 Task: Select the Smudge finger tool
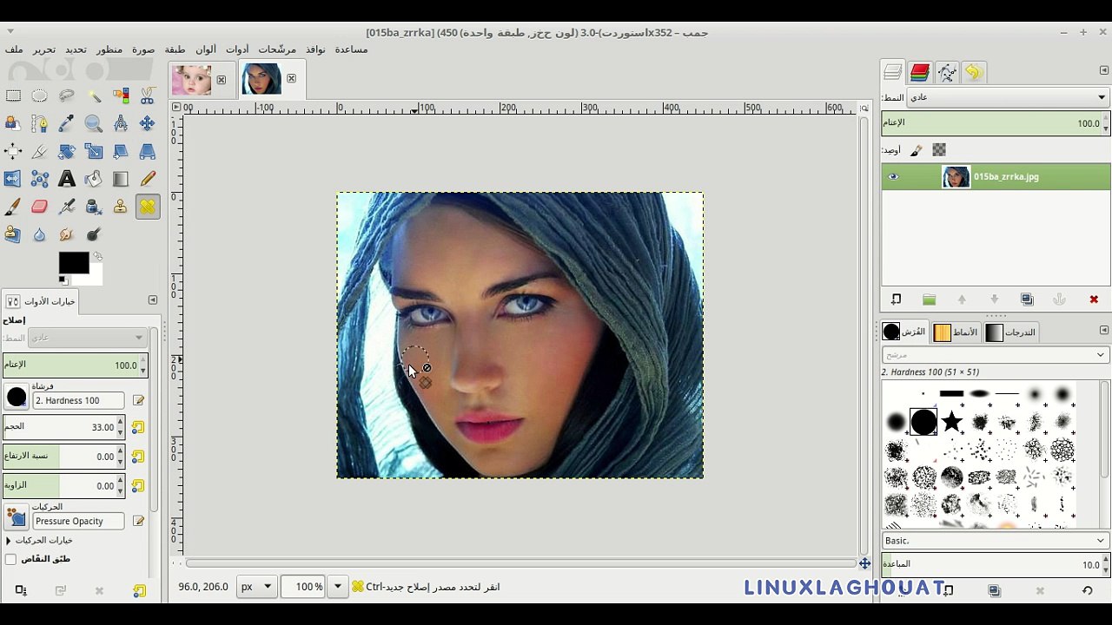[67, 234]
